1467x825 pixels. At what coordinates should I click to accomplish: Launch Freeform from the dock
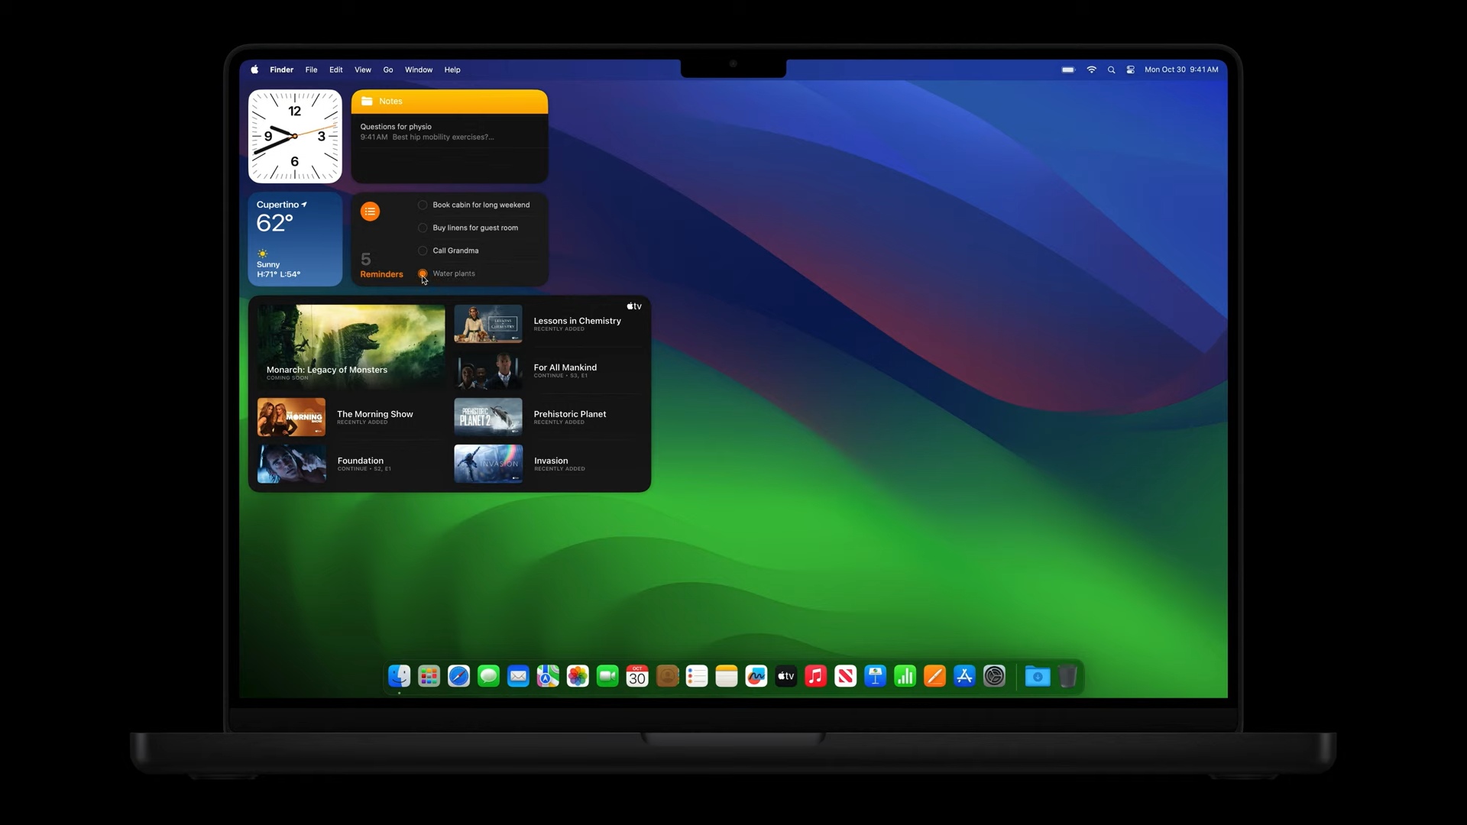(x=756, y=676)
